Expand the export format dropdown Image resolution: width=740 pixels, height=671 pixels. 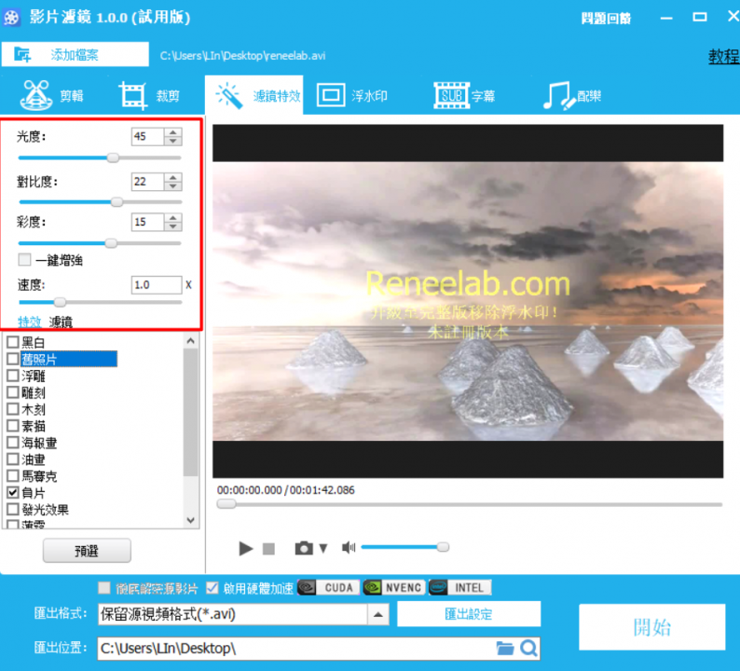click(x=378, y=614)
